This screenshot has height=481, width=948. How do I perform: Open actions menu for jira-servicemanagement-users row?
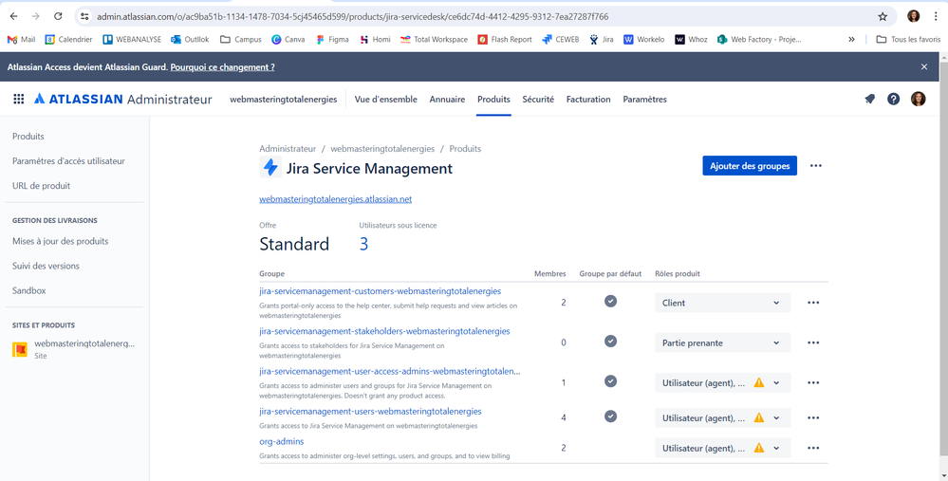813,417
